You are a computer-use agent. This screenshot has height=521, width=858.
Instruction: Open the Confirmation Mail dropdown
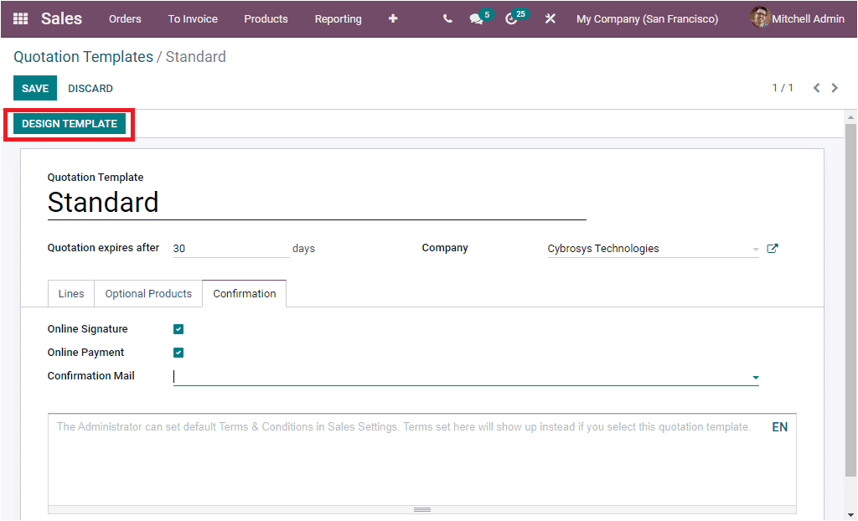click(x=755, y=376)
